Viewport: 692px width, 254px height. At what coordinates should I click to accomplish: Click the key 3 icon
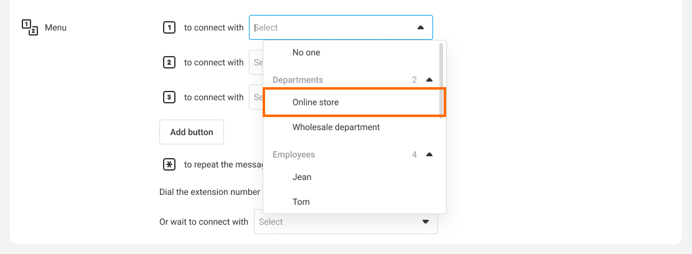point(169,97)
